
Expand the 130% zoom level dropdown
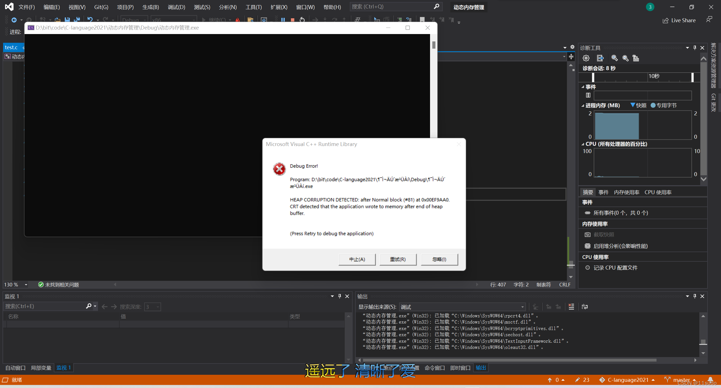coord(26,285)
